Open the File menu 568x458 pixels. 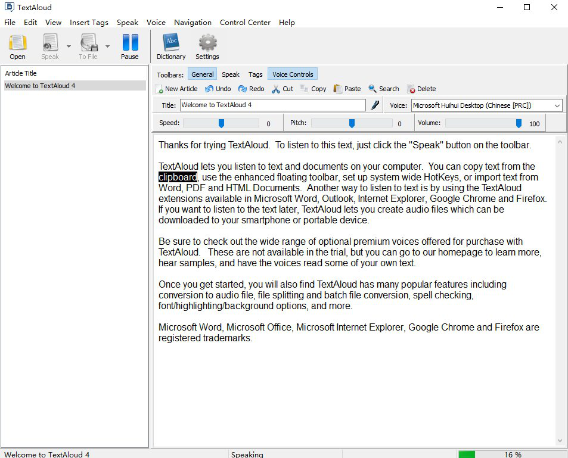point(10,23)
